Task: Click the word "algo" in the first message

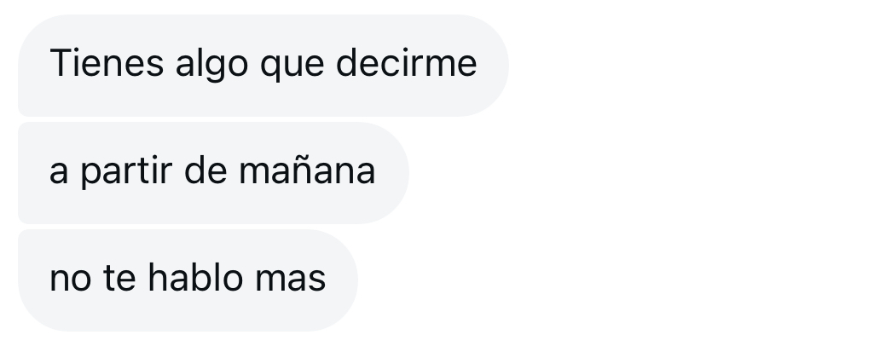Action: [x=211, y=65]
